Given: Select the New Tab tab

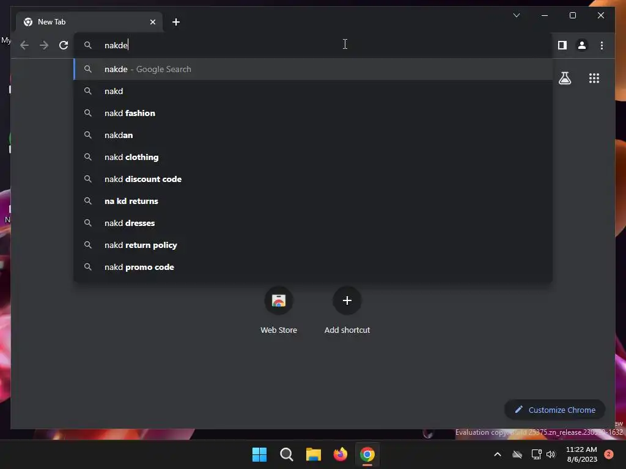Looking at the screenshot, I should pos(89,22).
